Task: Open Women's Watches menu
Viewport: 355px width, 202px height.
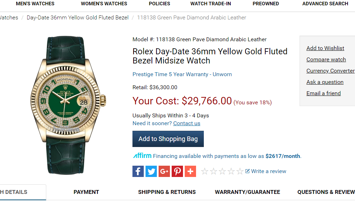Action: pyautogui.click(x=104, y=4)
